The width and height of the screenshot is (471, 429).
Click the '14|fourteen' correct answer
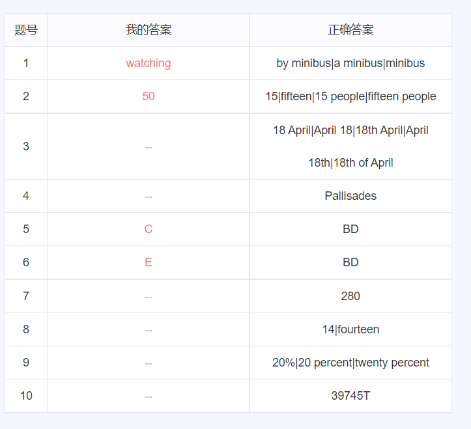(350, 329)
